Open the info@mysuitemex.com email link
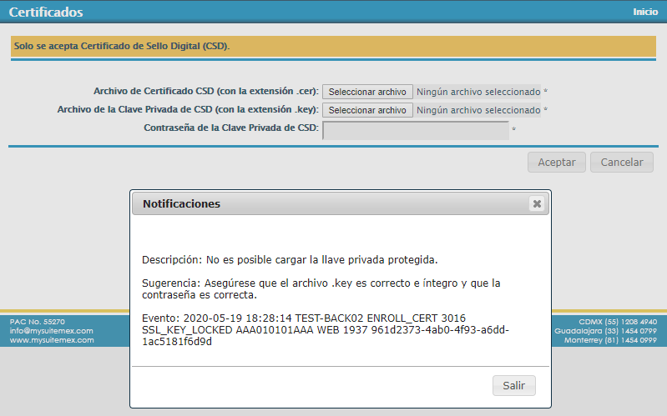 pyautogui.click(x=52, y=330)
